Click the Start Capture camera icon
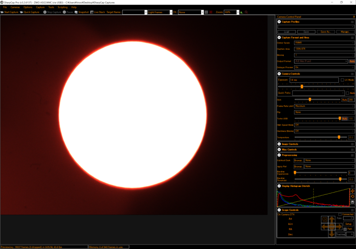Viewport: 356px width, 249px height. [x=2, y=12]
